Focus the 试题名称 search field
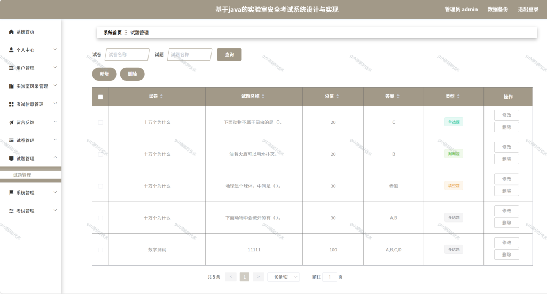This screenshot has width=547, height=294. tap(190, 54)
